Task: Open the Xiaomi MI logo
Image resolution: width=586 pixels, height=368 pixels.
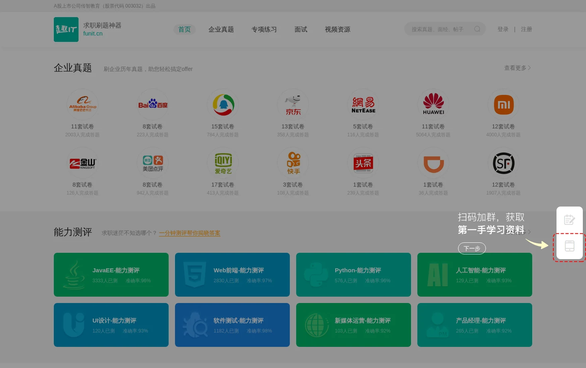Action: [503, 104]
